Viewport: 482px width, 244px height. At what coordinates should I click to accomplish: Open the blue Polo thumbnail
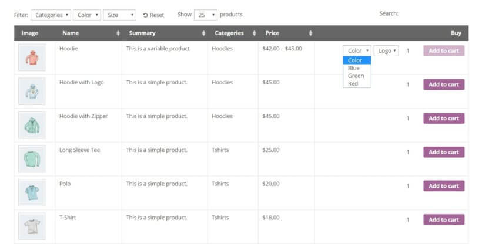32,192
